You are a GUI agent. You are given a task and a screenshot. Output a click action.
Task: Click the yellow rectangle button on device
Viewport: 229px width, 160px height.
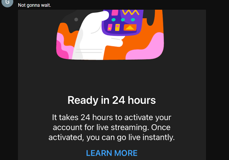pos(117,28)
